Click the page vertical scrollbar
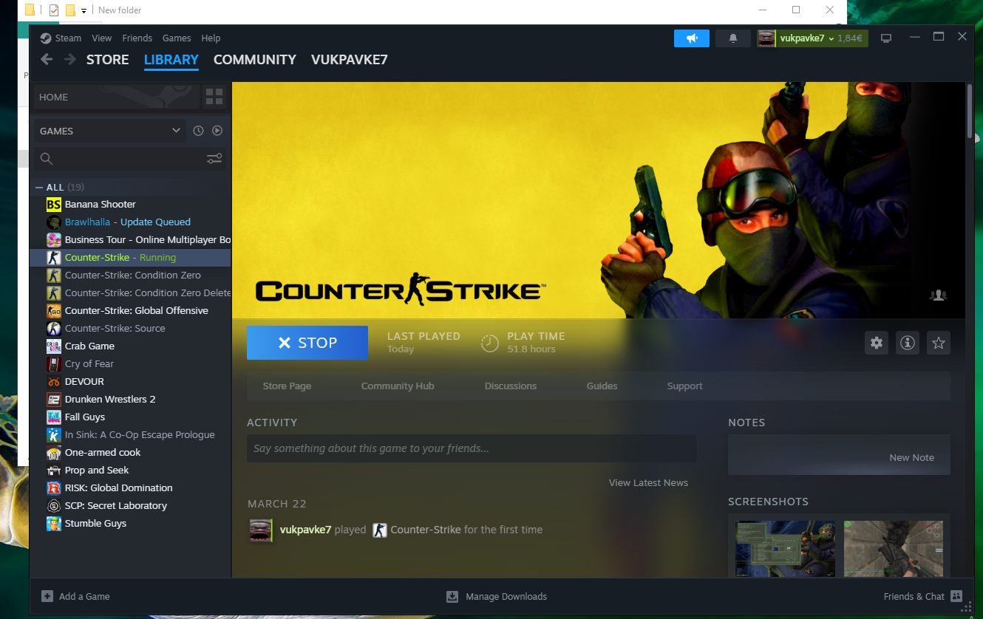 click(x=970, y=111)
